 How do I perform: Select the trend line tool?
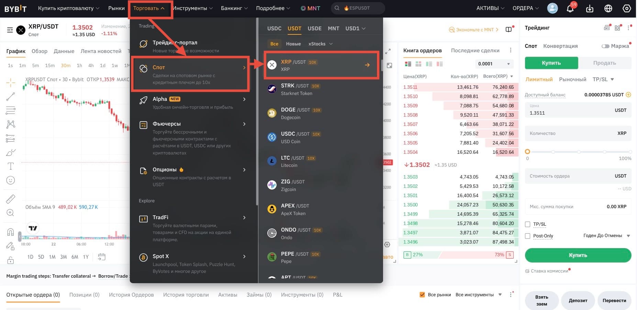point(11,96)
